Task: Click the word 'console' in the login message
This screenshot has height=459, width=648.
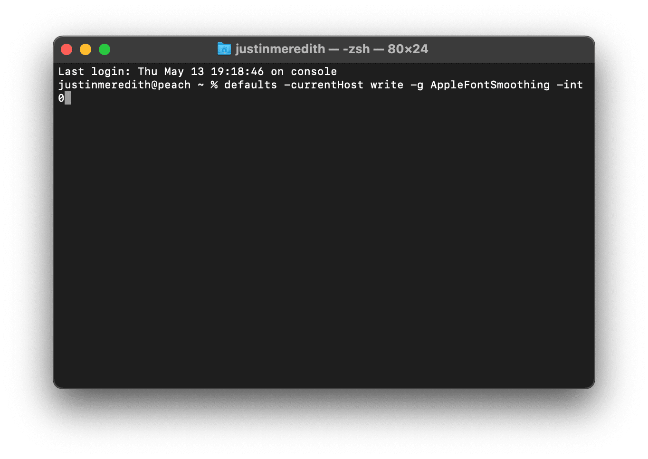Action: 314,71
